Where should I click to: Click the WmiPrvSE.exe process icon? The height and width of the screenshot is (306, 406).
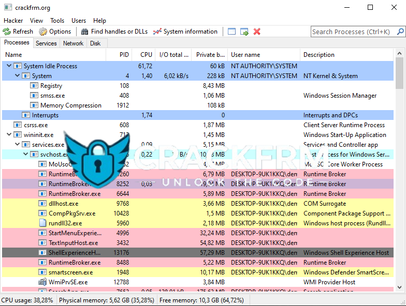click(43, 282)
